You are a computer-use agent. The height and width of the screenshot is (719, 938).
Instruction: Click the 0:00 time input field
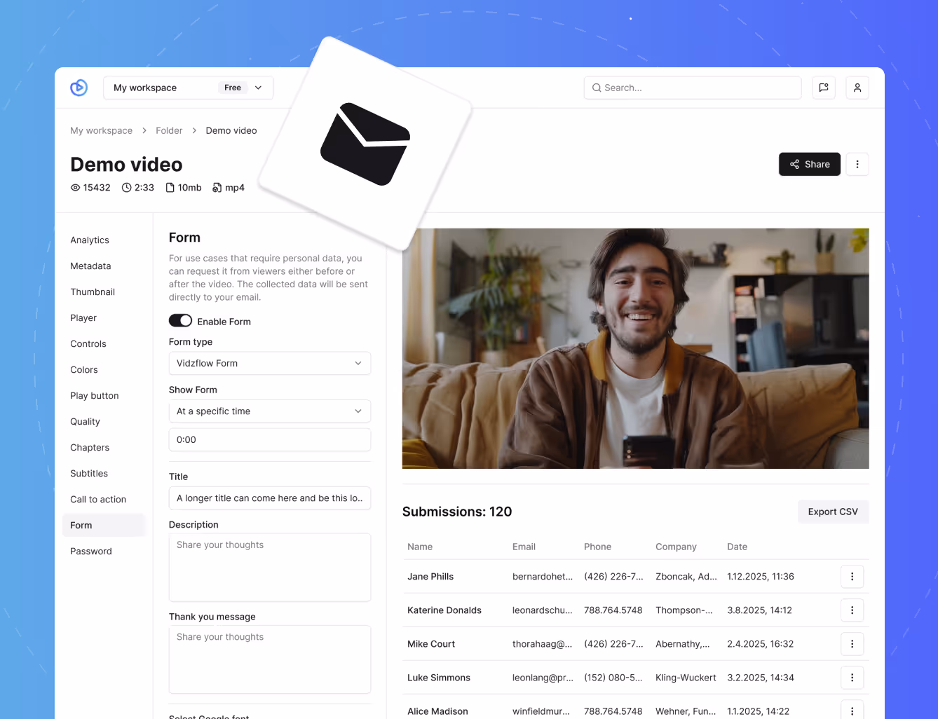pyautogui.click(x=270, y=439)
